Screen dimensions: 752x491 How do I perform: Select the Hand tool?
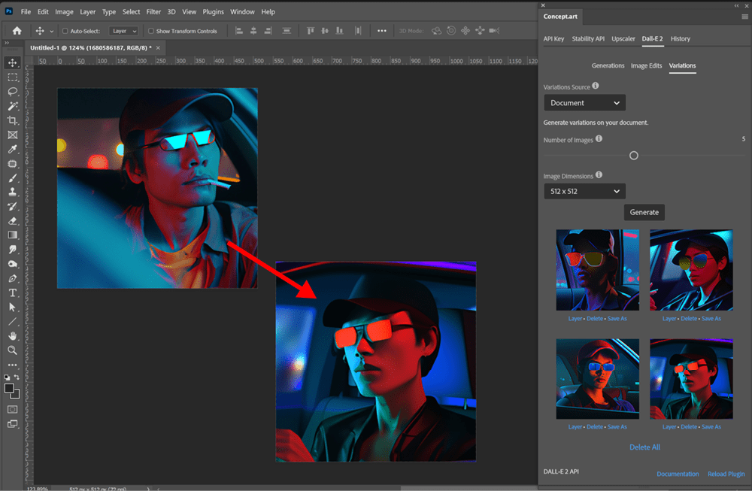[13, 336]
